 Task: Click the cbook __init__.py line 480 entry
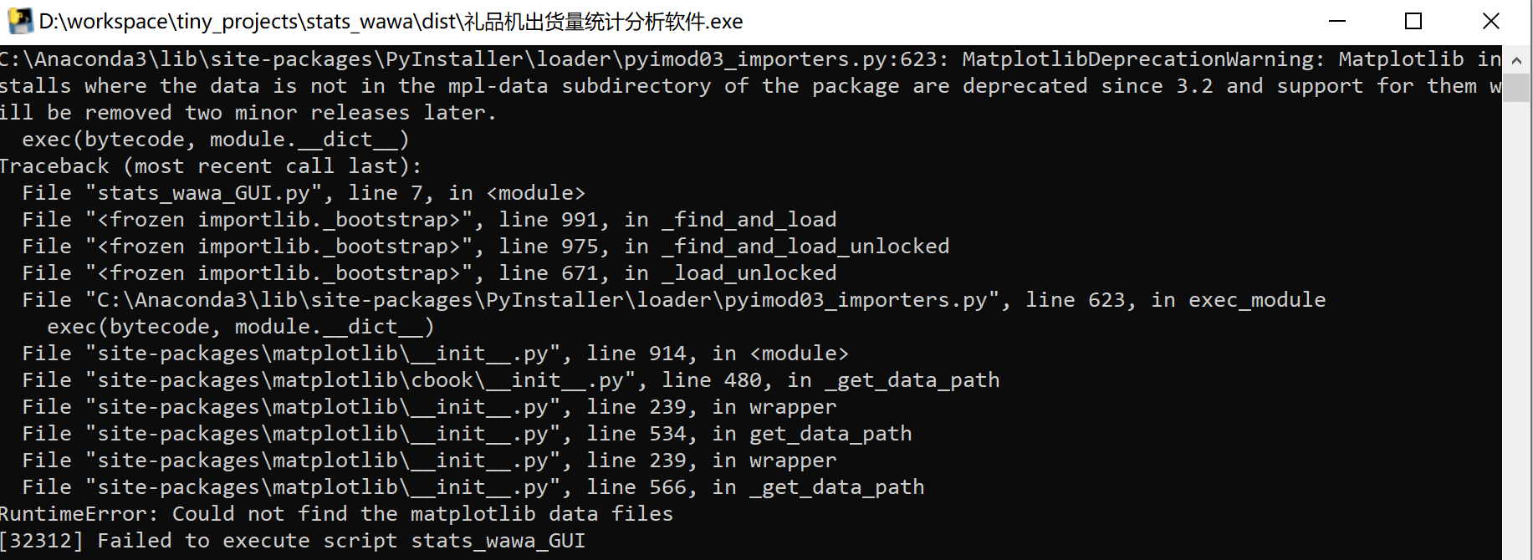click(x=510, y=380)
